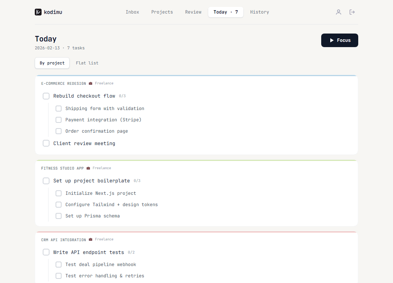Click the kodimu logo icon
The image size is (393, 283).
coord(38,12)
